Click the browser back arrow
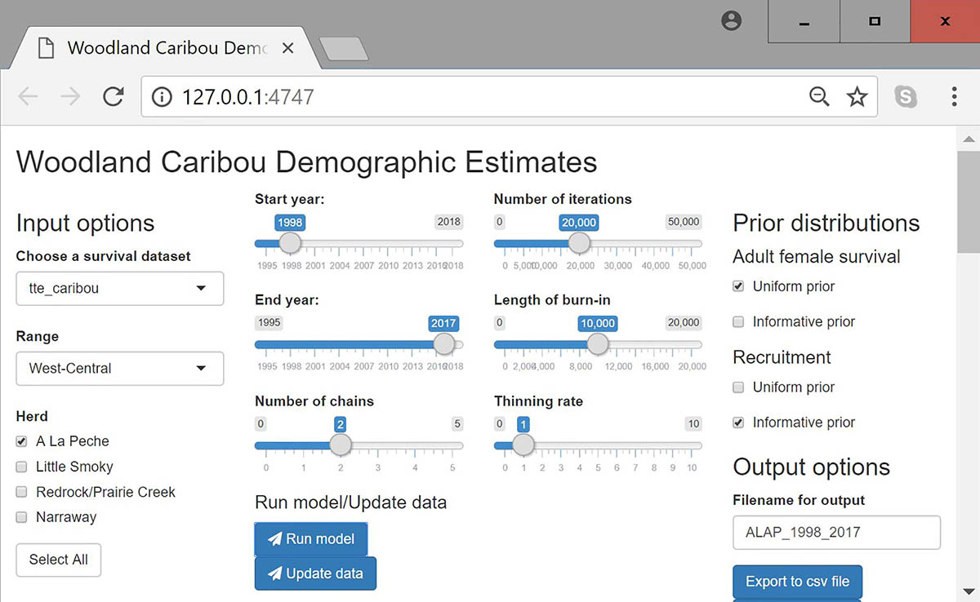Screen dimensions: 980x602 tap(28, 97)
